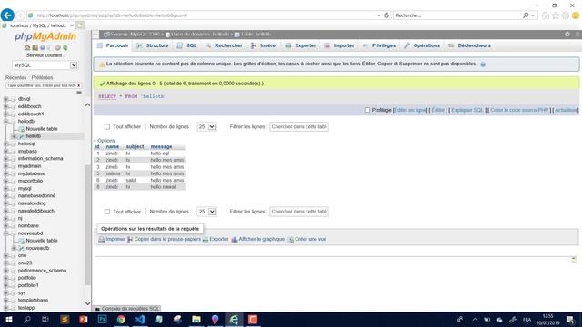The image size is (582, 327).
Task: Click the Éditer en ligne link
Action: point(410,110)
